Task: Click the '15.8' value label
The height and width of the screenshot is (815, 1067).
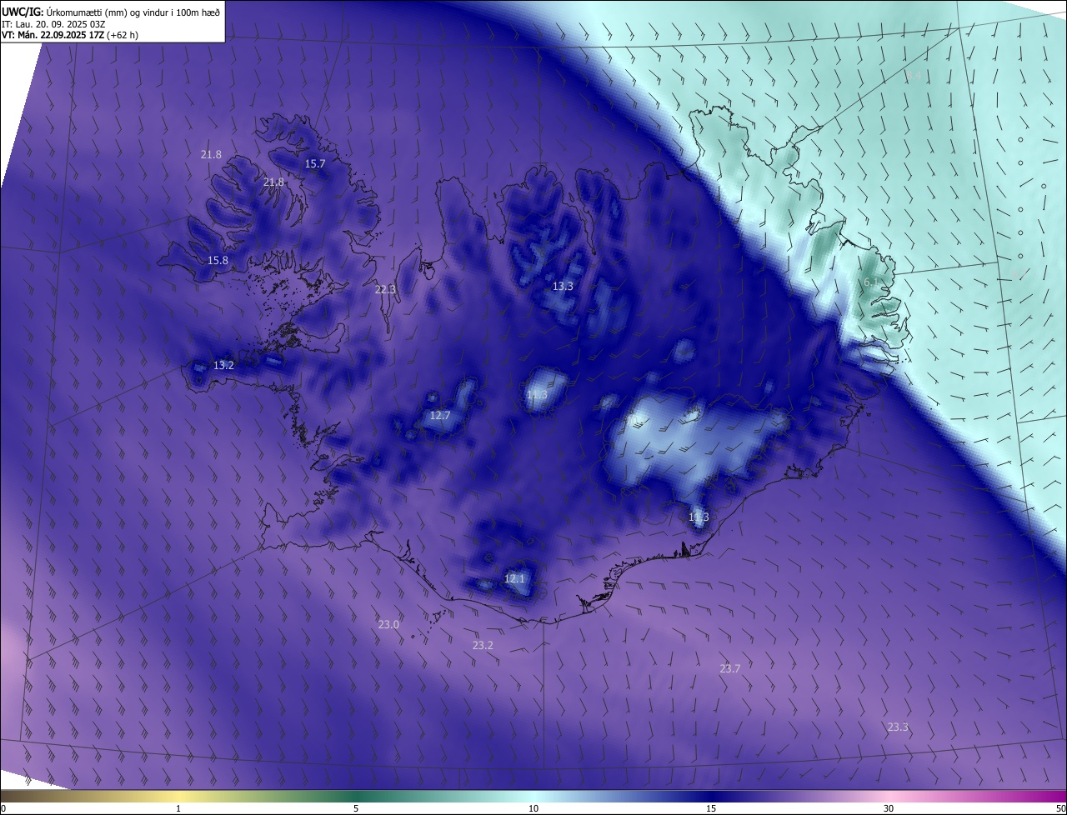Action: pyautogui.click(x=218, y=260)
